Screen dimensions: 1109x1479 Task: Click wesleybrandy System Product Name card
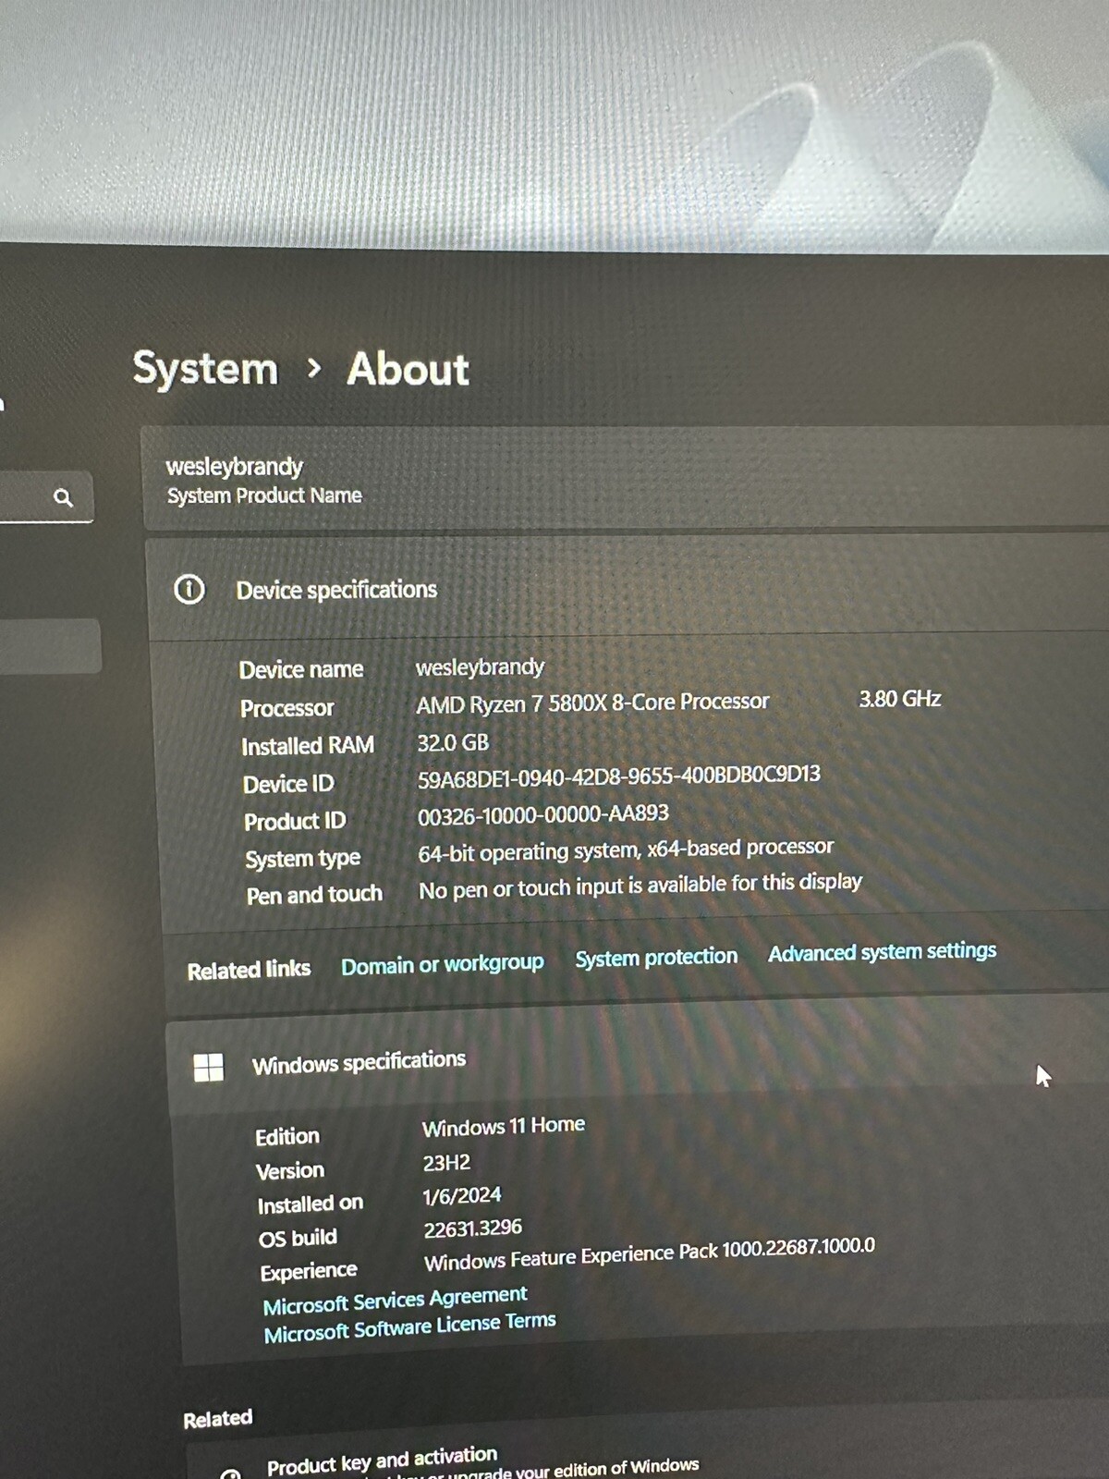pos(625,479)
